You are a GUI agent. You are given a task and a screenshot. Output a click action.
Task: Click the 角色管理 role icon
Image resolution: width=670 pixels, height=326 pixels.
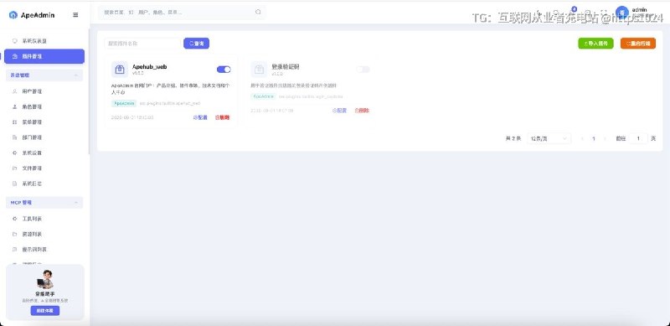pyautogui.click(x=14, y=106)
